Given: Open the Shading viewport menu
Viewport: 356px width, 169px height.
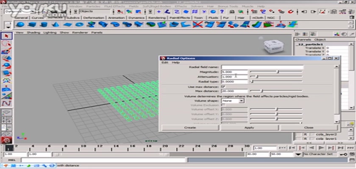Looking at the screenshot, I should click(33, 33).
